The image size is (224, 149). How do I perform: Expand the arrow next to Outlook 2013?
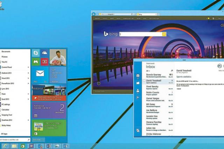coord(28,73)
